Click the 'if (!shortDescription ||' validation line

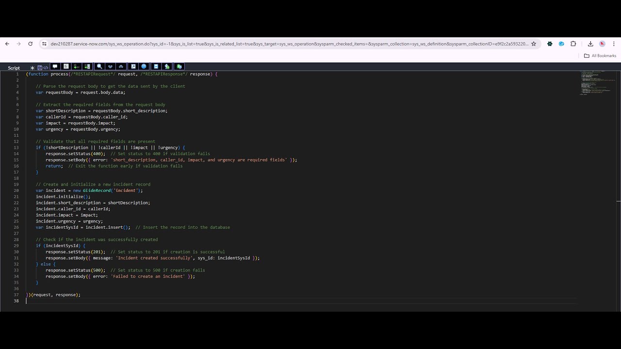110,148
